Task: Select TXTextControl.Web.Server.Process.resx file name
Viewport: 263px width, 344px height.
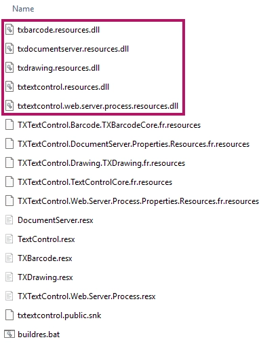Action: point(87,296)
